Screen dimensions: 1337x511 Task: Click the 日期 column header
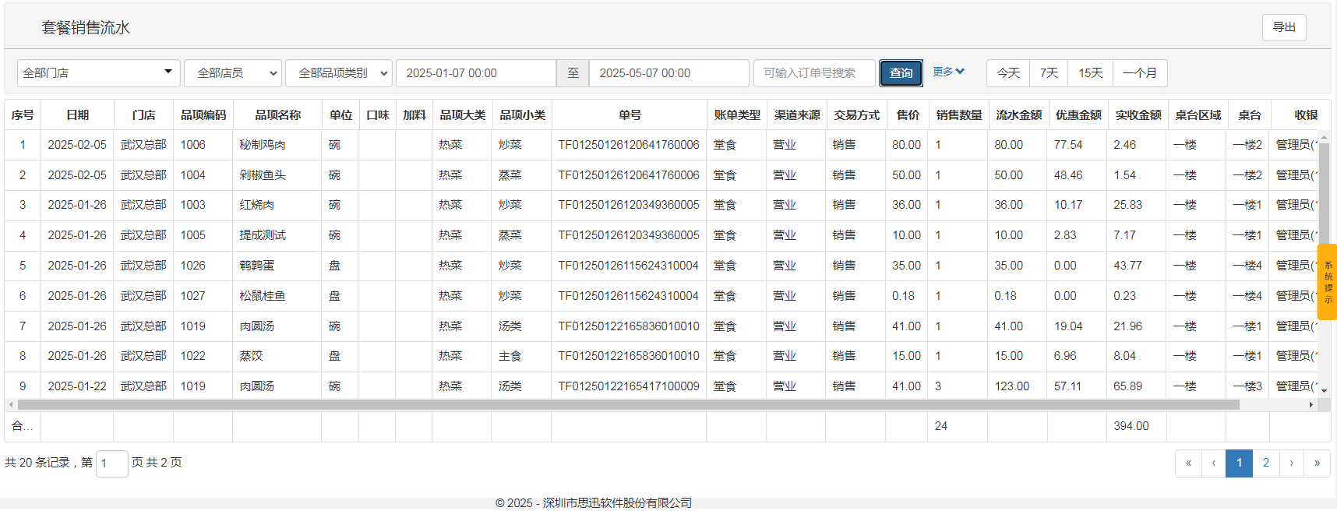pyautogui.click(x=77, y=115)
